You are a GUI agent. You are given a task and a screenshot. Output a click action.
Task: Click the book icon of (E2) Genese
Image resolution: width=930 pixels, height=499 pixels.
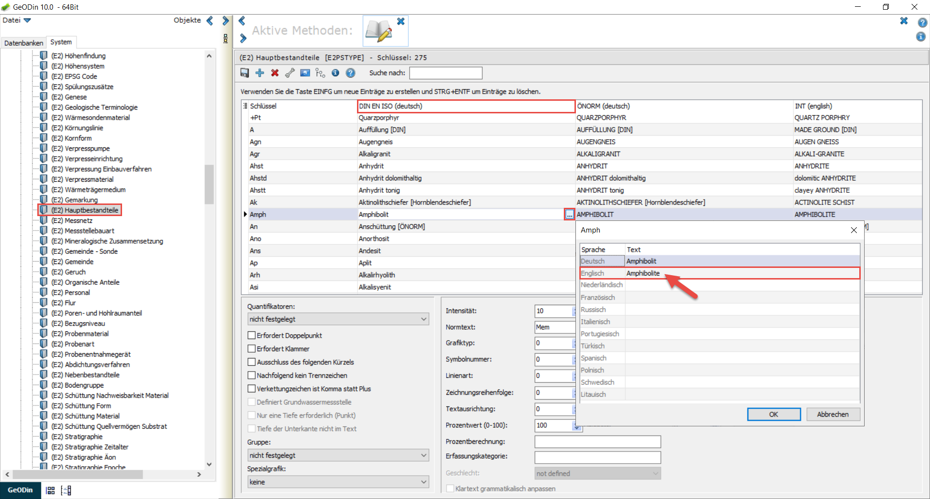(44, 96)
